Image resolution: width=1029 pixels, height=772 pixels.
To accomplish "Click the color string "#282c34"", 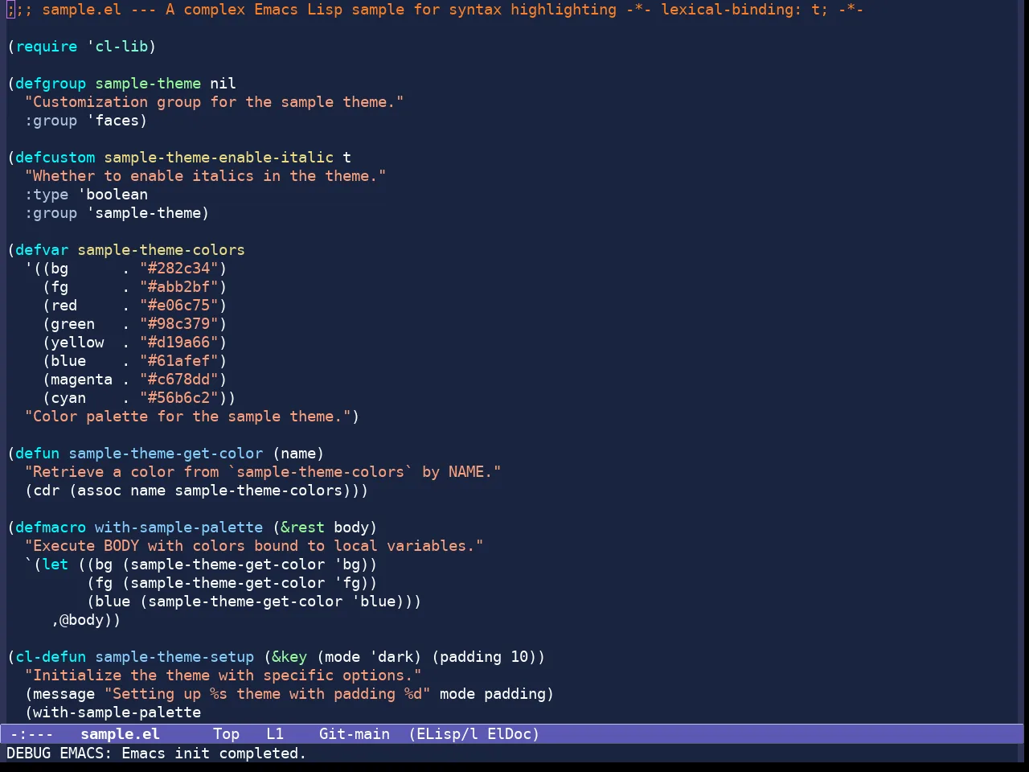I will click(178, 269).
